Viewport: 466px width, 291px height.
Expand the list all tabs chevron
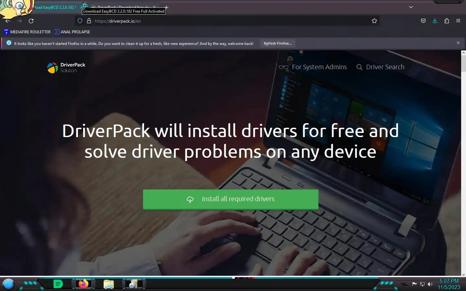coord(411,7)
